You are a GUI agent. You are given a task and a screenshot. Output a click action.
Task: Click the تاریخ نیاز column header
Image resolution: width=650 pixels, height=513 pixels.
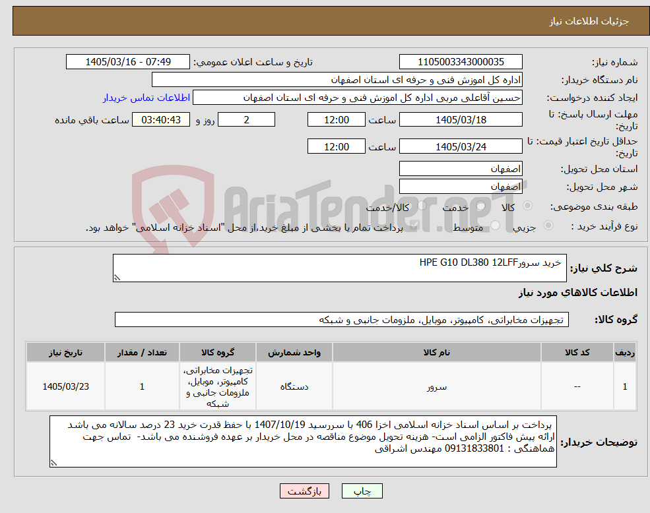pyautogui.click(x=65, y=352)
